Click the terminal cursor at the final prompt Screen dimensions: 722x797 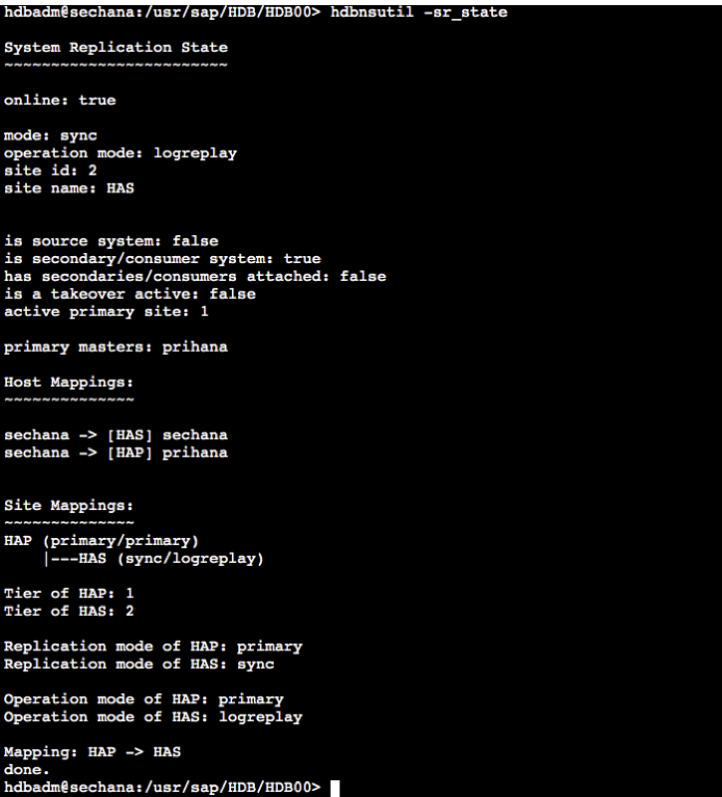335,788
